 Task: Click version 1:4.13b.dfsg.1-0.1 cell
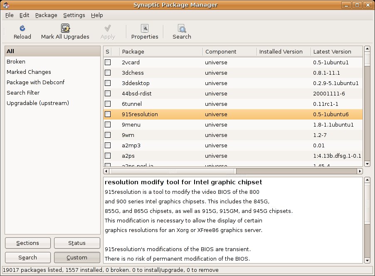click(x=337, y=156)
